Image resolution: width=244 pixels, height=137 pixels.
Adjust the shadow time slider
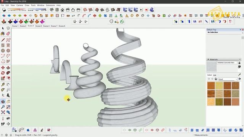point(37,10)
